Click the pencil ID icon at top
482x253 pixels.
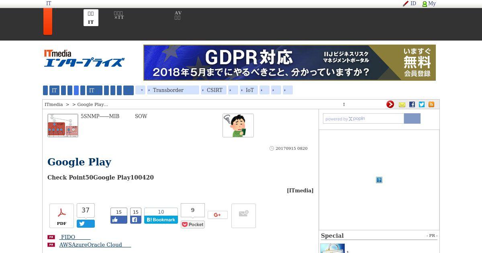[x=406, y=4]
